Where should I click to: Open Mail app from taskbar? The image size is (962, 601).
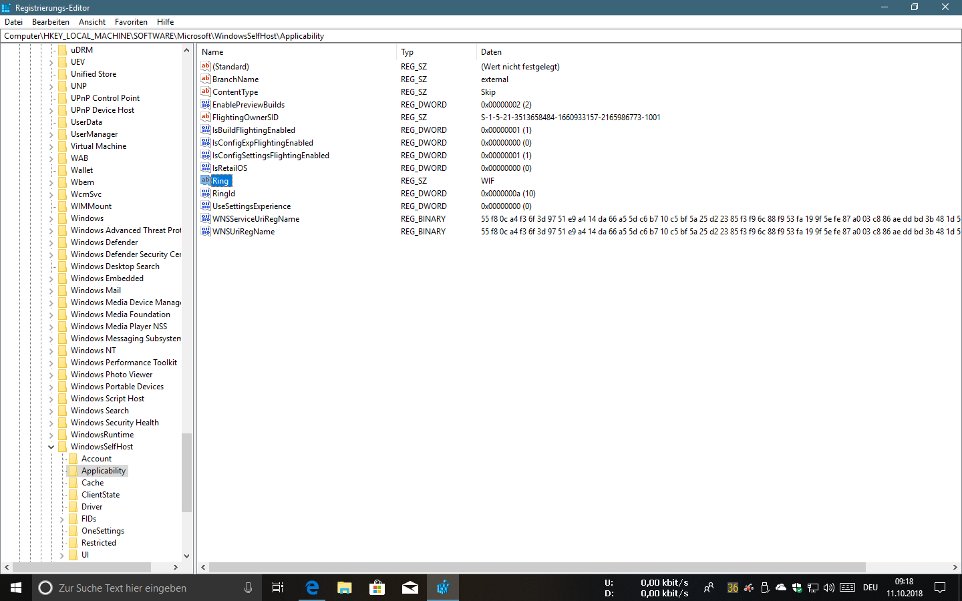click(x=410, y=588)
